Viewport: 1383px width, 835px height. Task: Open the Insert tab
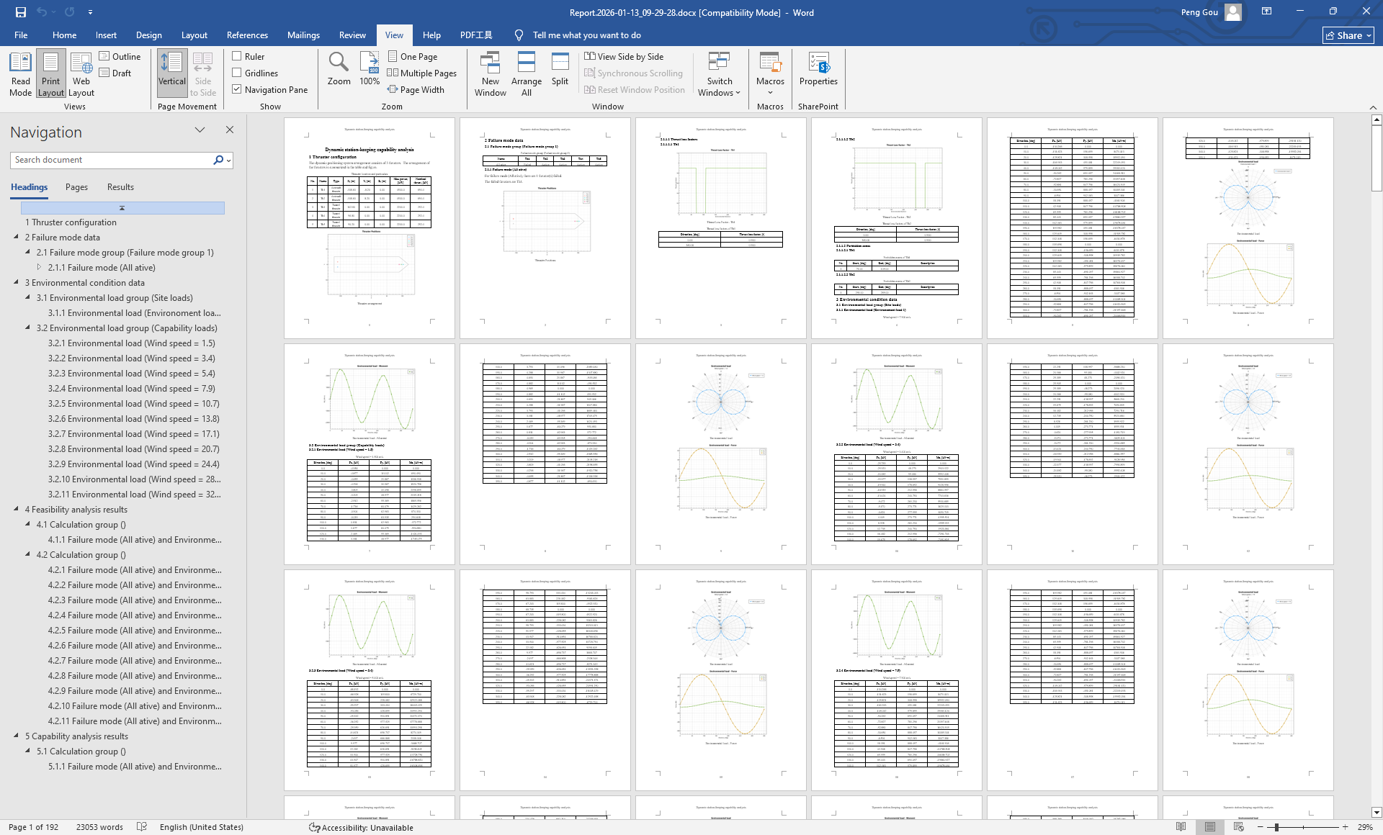point(106,35)
